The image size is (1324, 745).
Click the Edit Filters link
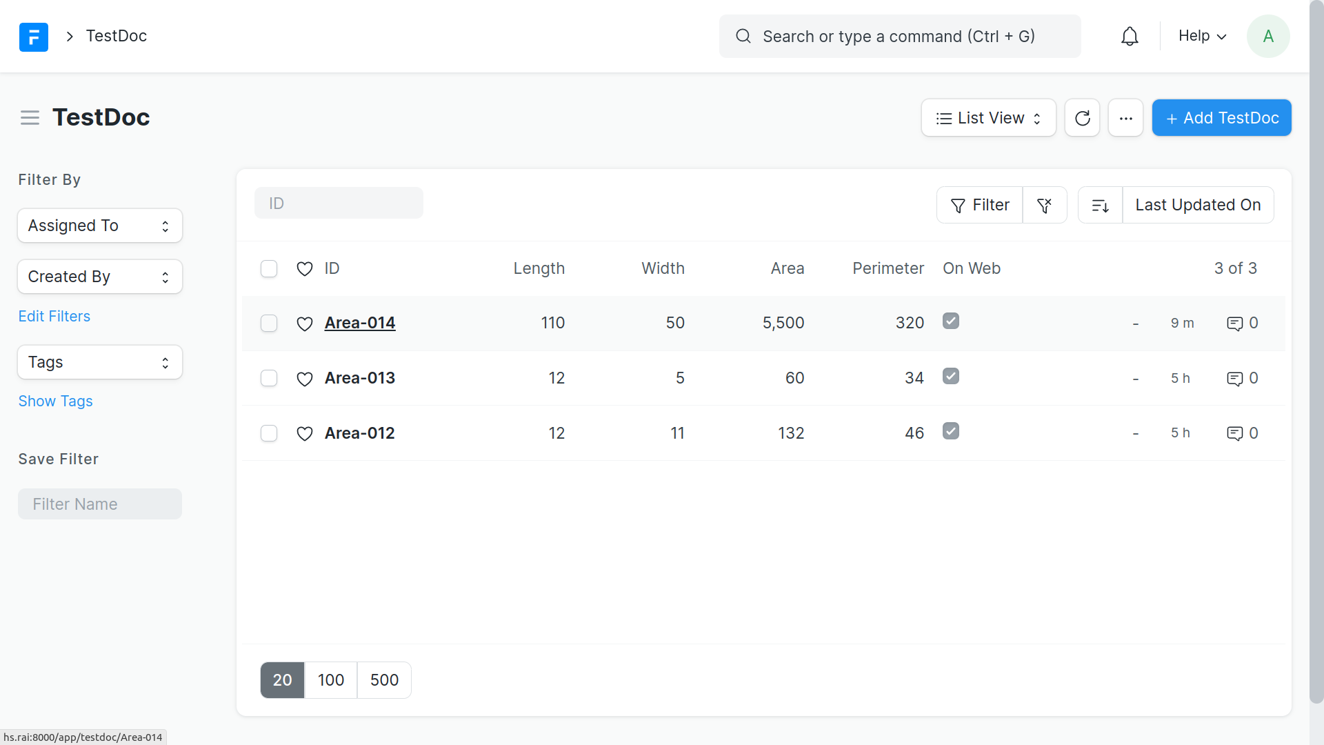tap(54, 316)
